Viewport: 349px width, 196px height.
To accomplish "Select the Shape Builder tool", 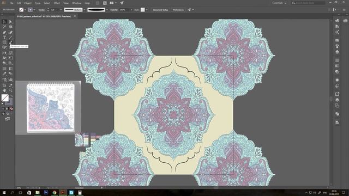I will coord(4,63).
